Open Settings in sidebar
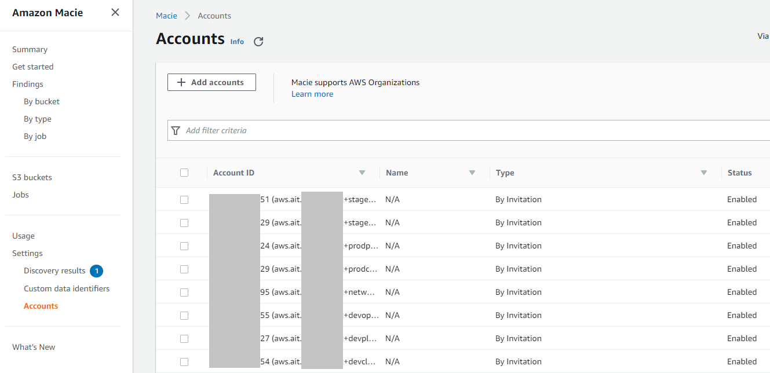Screen dimensions: 770x373 [28, 253]
